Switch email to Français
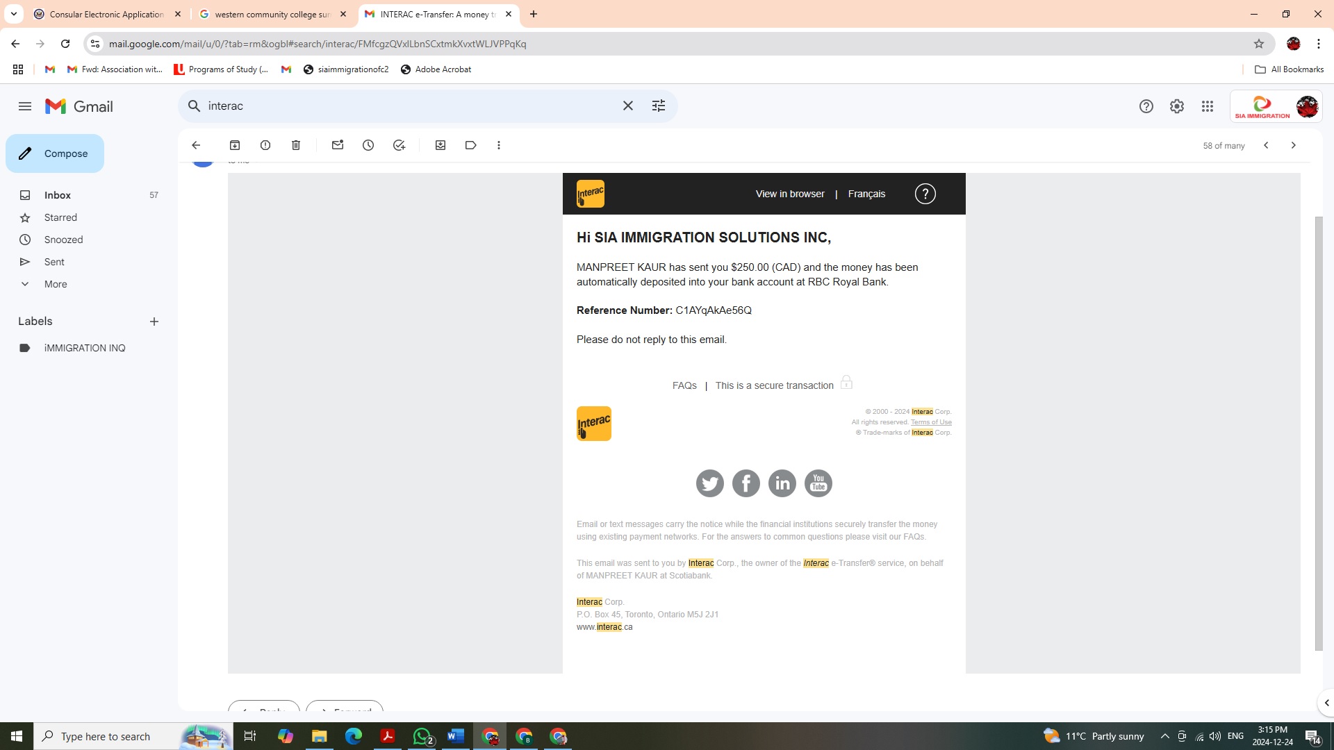 click(866, 194)
